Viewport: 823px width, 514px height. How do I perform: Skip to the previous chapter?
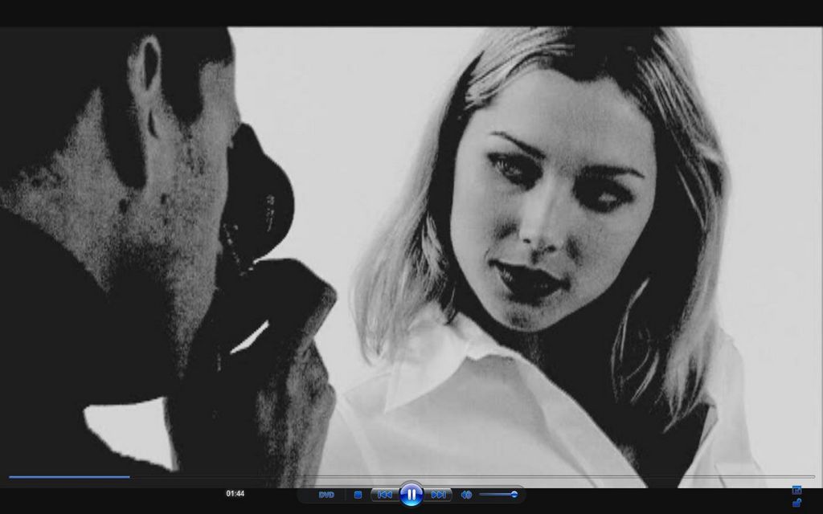(x=385, y=495)
